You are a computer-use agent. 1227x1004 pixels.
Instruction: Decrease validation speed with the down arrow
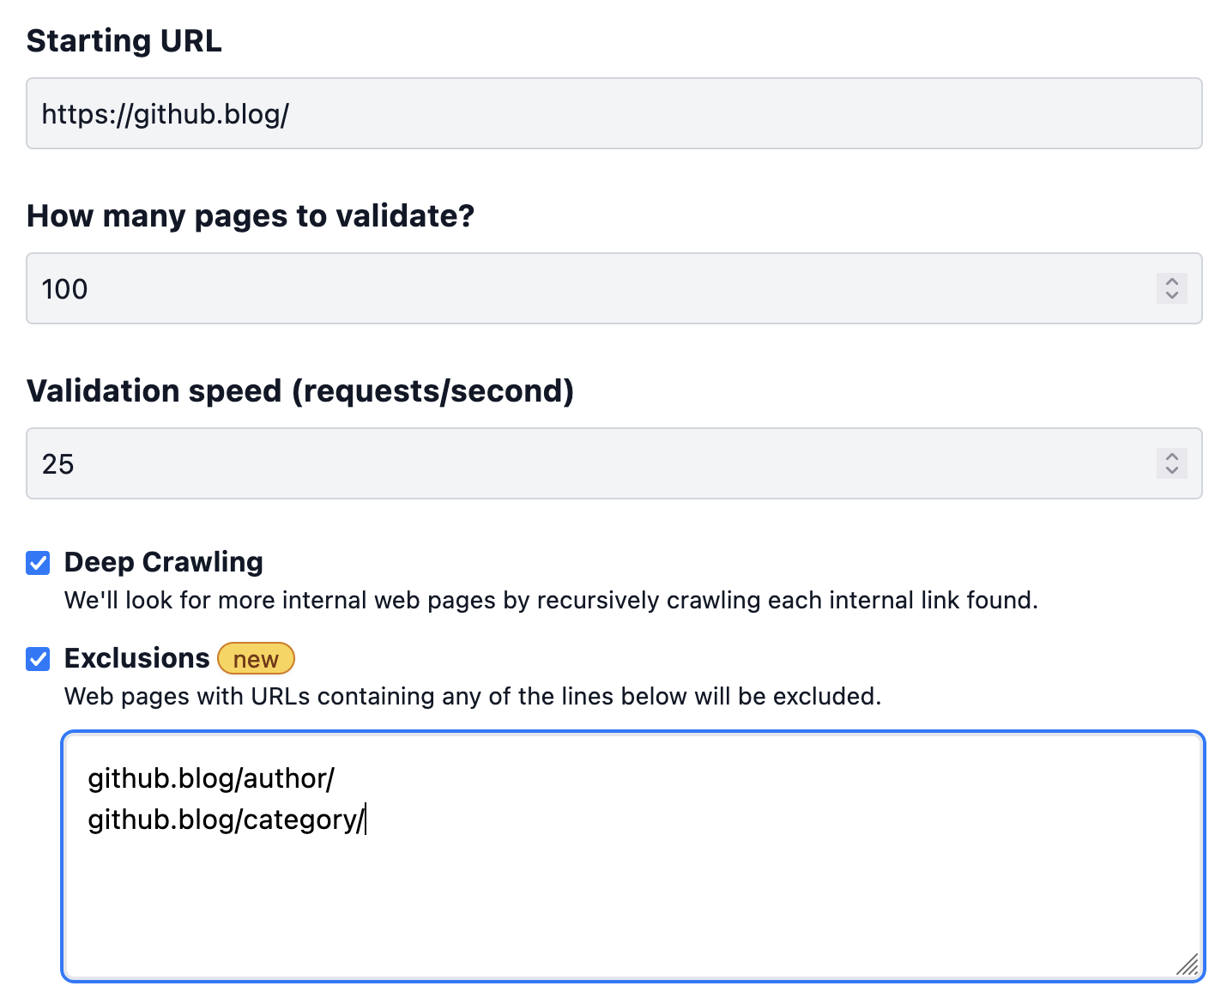click(x=1171, y=471)
